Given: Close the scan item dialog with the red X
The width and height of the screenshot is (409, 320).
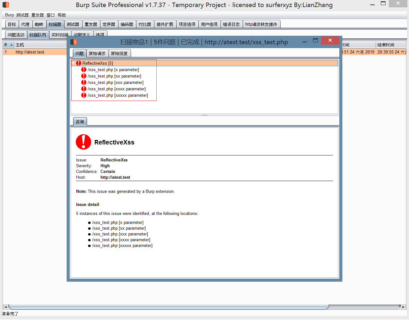Looking at the screenshot, I should pyautogui.click(x=330, y=40).
